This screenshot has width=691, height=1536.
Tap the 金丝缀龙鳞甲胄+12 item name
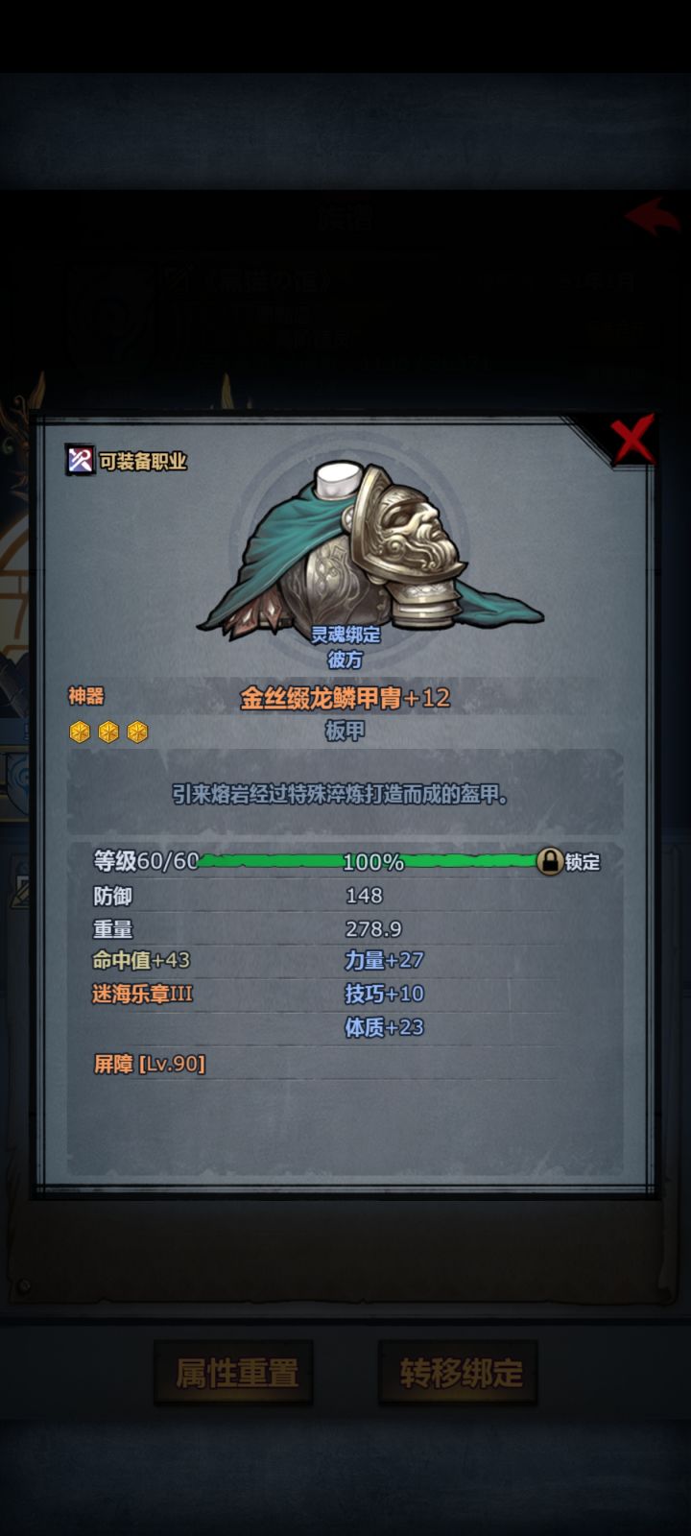tap(345, 698)
